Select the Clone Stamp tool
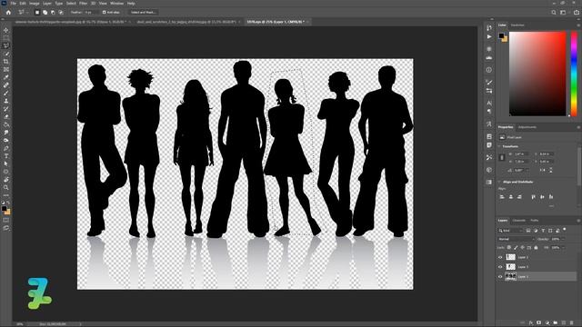The width and height of the screenshot is (582, 327). point(6,101)
